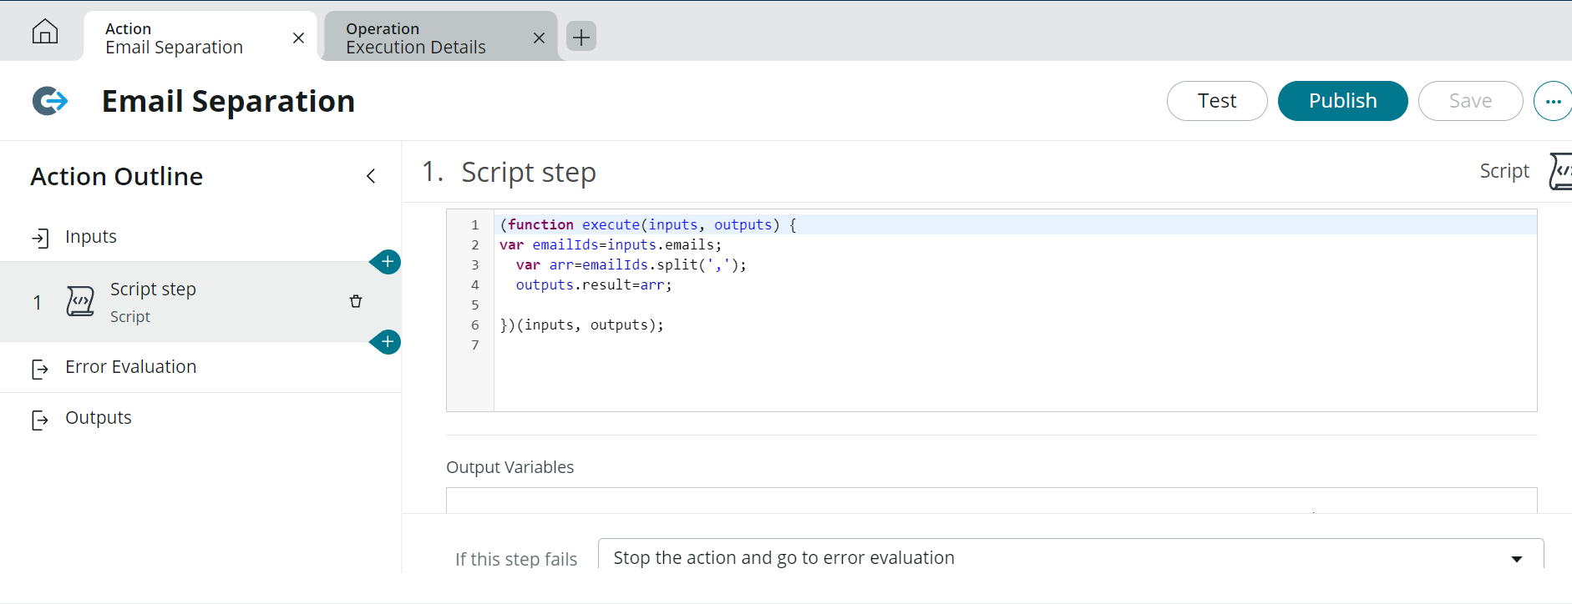The width and height of the screenshot is (1572, 604).
Task: Click the script icon in the step header
Action: coord(1559,171)
